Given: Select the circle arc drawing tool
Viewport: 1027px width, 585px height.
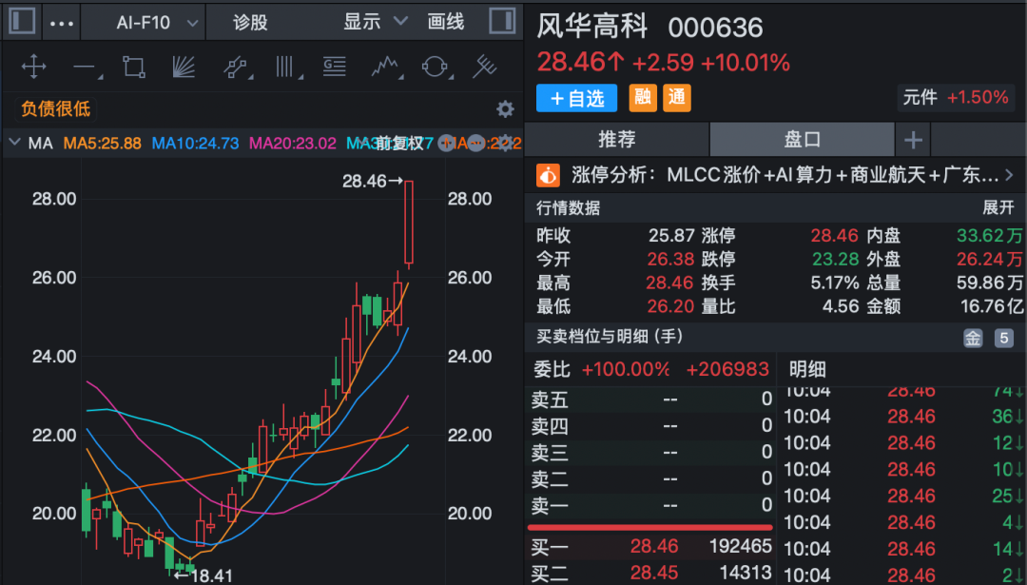Looking at the screenshot, I should coord(435,67).
